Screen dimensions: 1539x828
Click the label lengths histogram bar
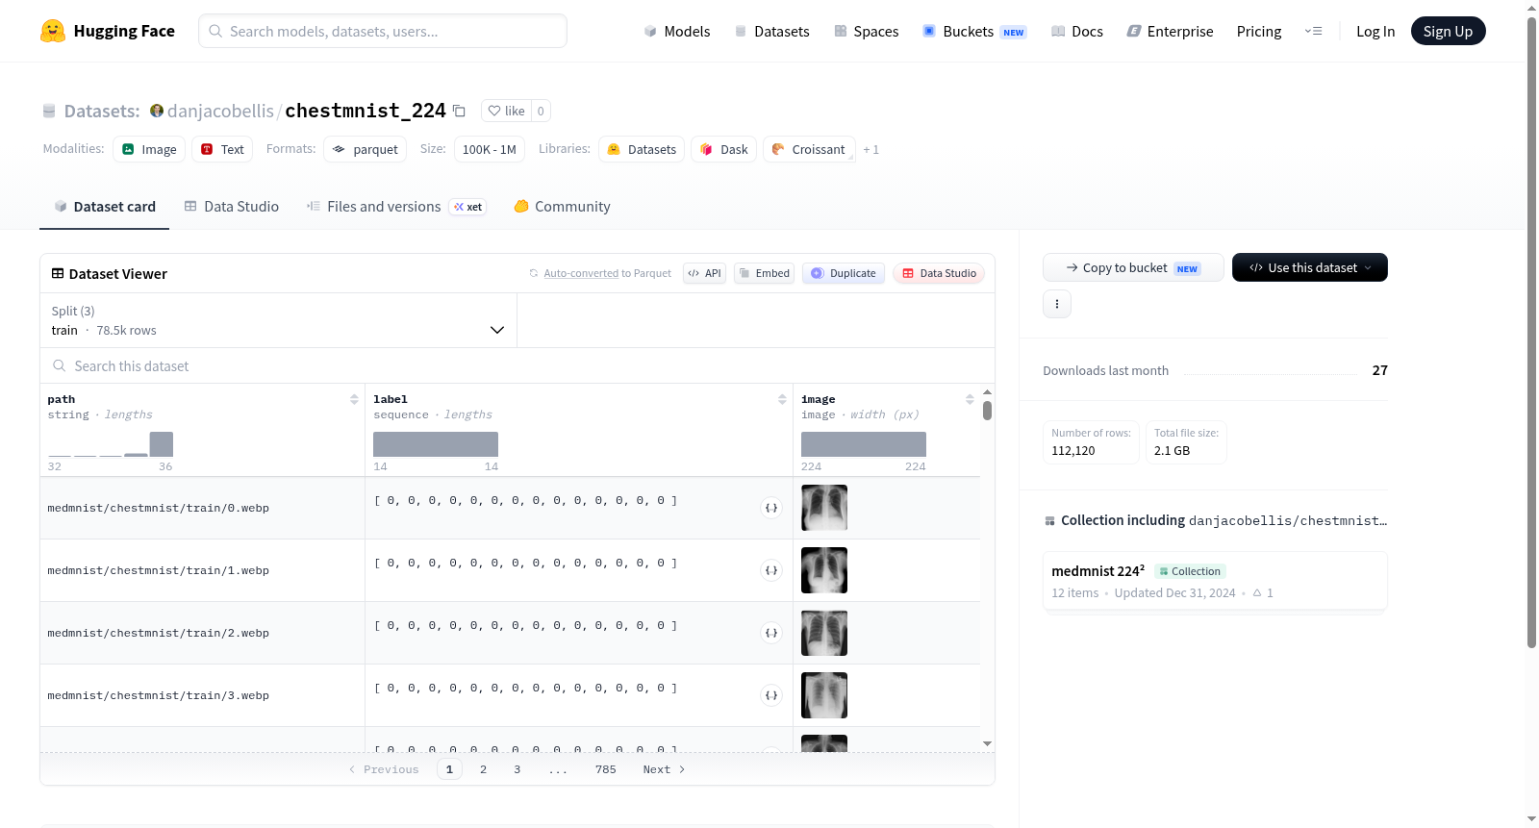tap(436, 444)
